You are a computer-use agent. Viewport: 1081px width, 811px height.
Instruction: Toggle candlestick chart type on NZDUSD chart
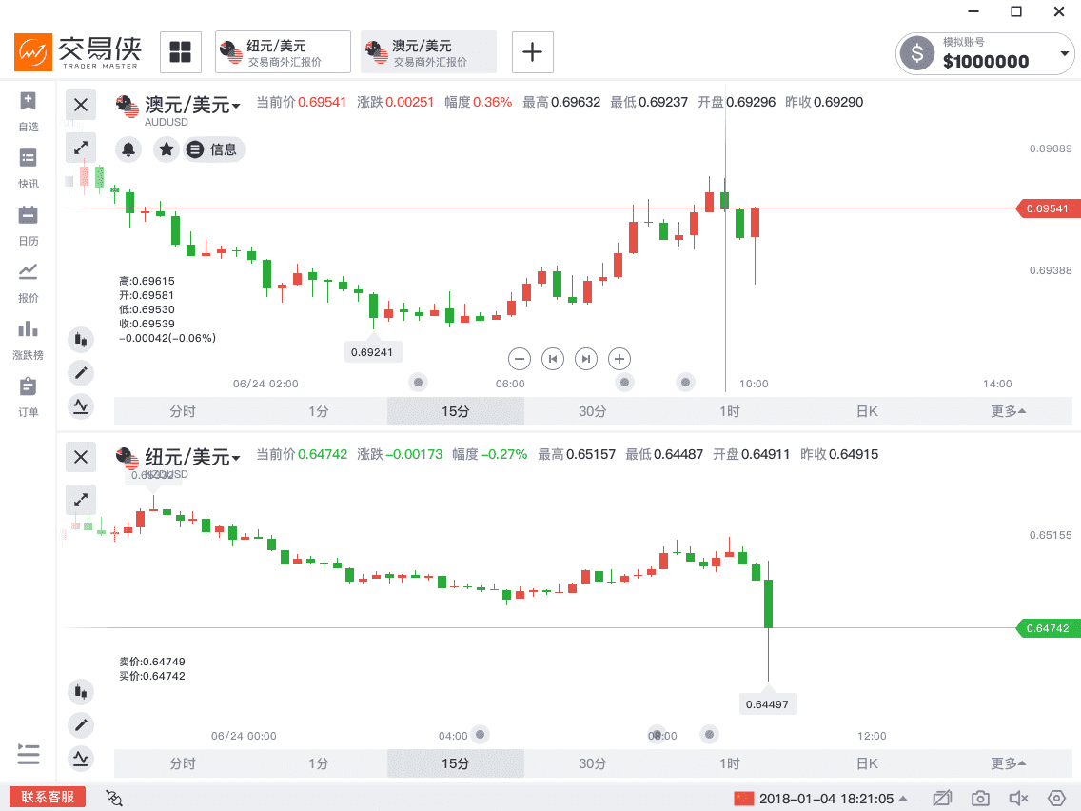81,692
